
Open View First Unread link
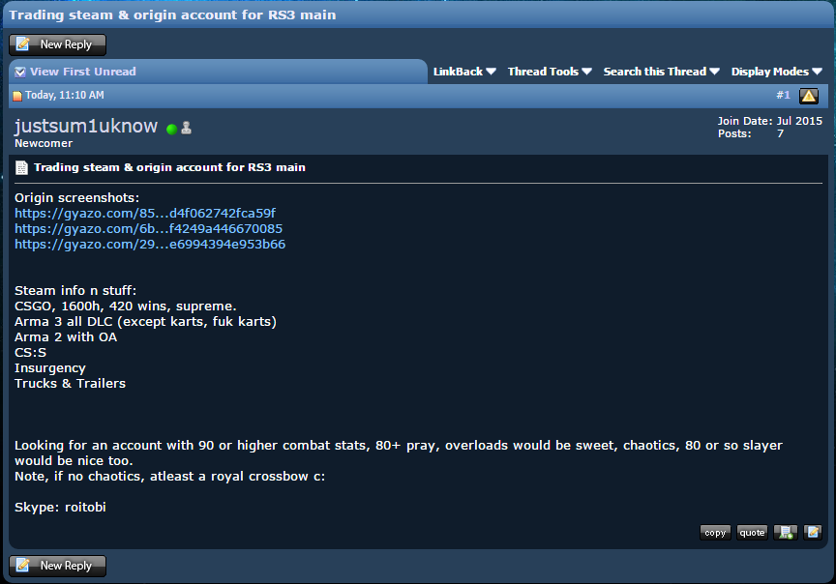[x=82, y=72]
